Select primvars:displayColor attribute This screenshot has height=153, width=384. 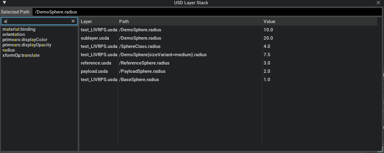25,40
